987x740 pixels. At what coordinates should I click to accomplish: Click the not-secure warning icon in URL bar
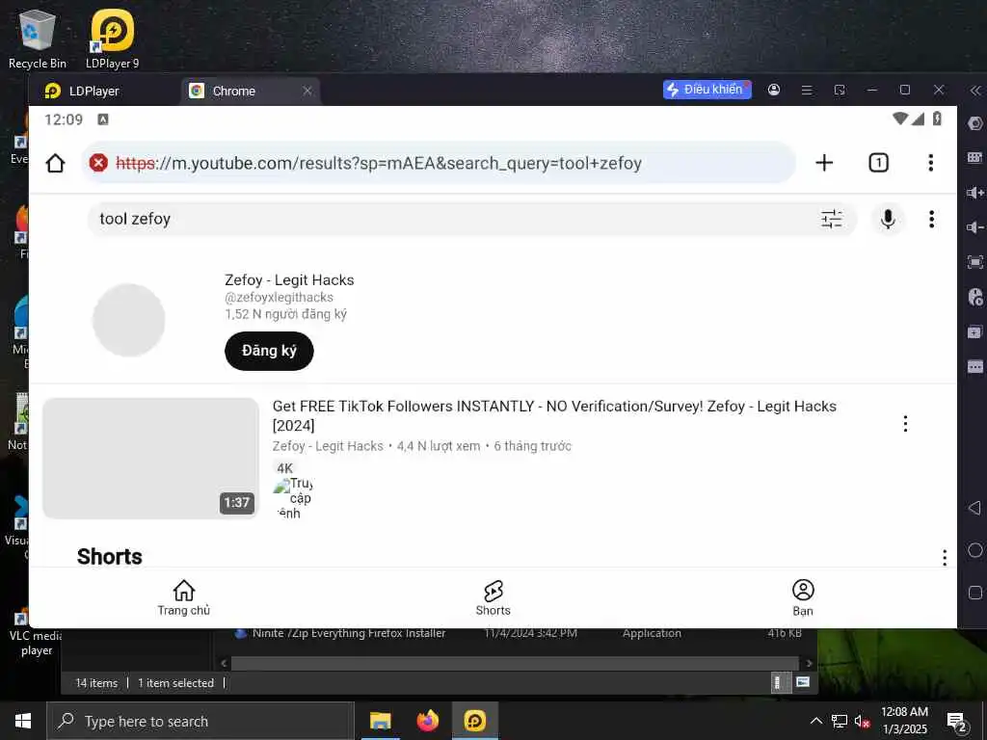point(98,163)
